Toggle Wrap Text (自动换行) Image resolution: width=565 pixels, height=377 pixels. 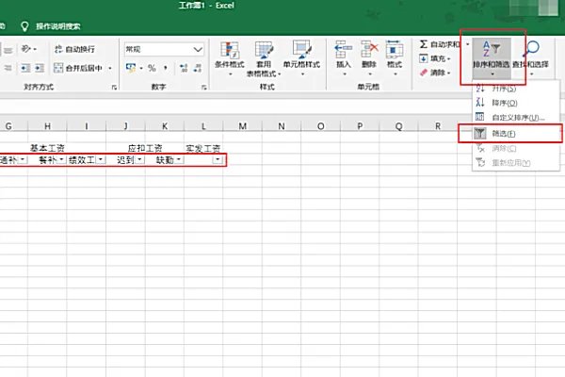(73, 49)
